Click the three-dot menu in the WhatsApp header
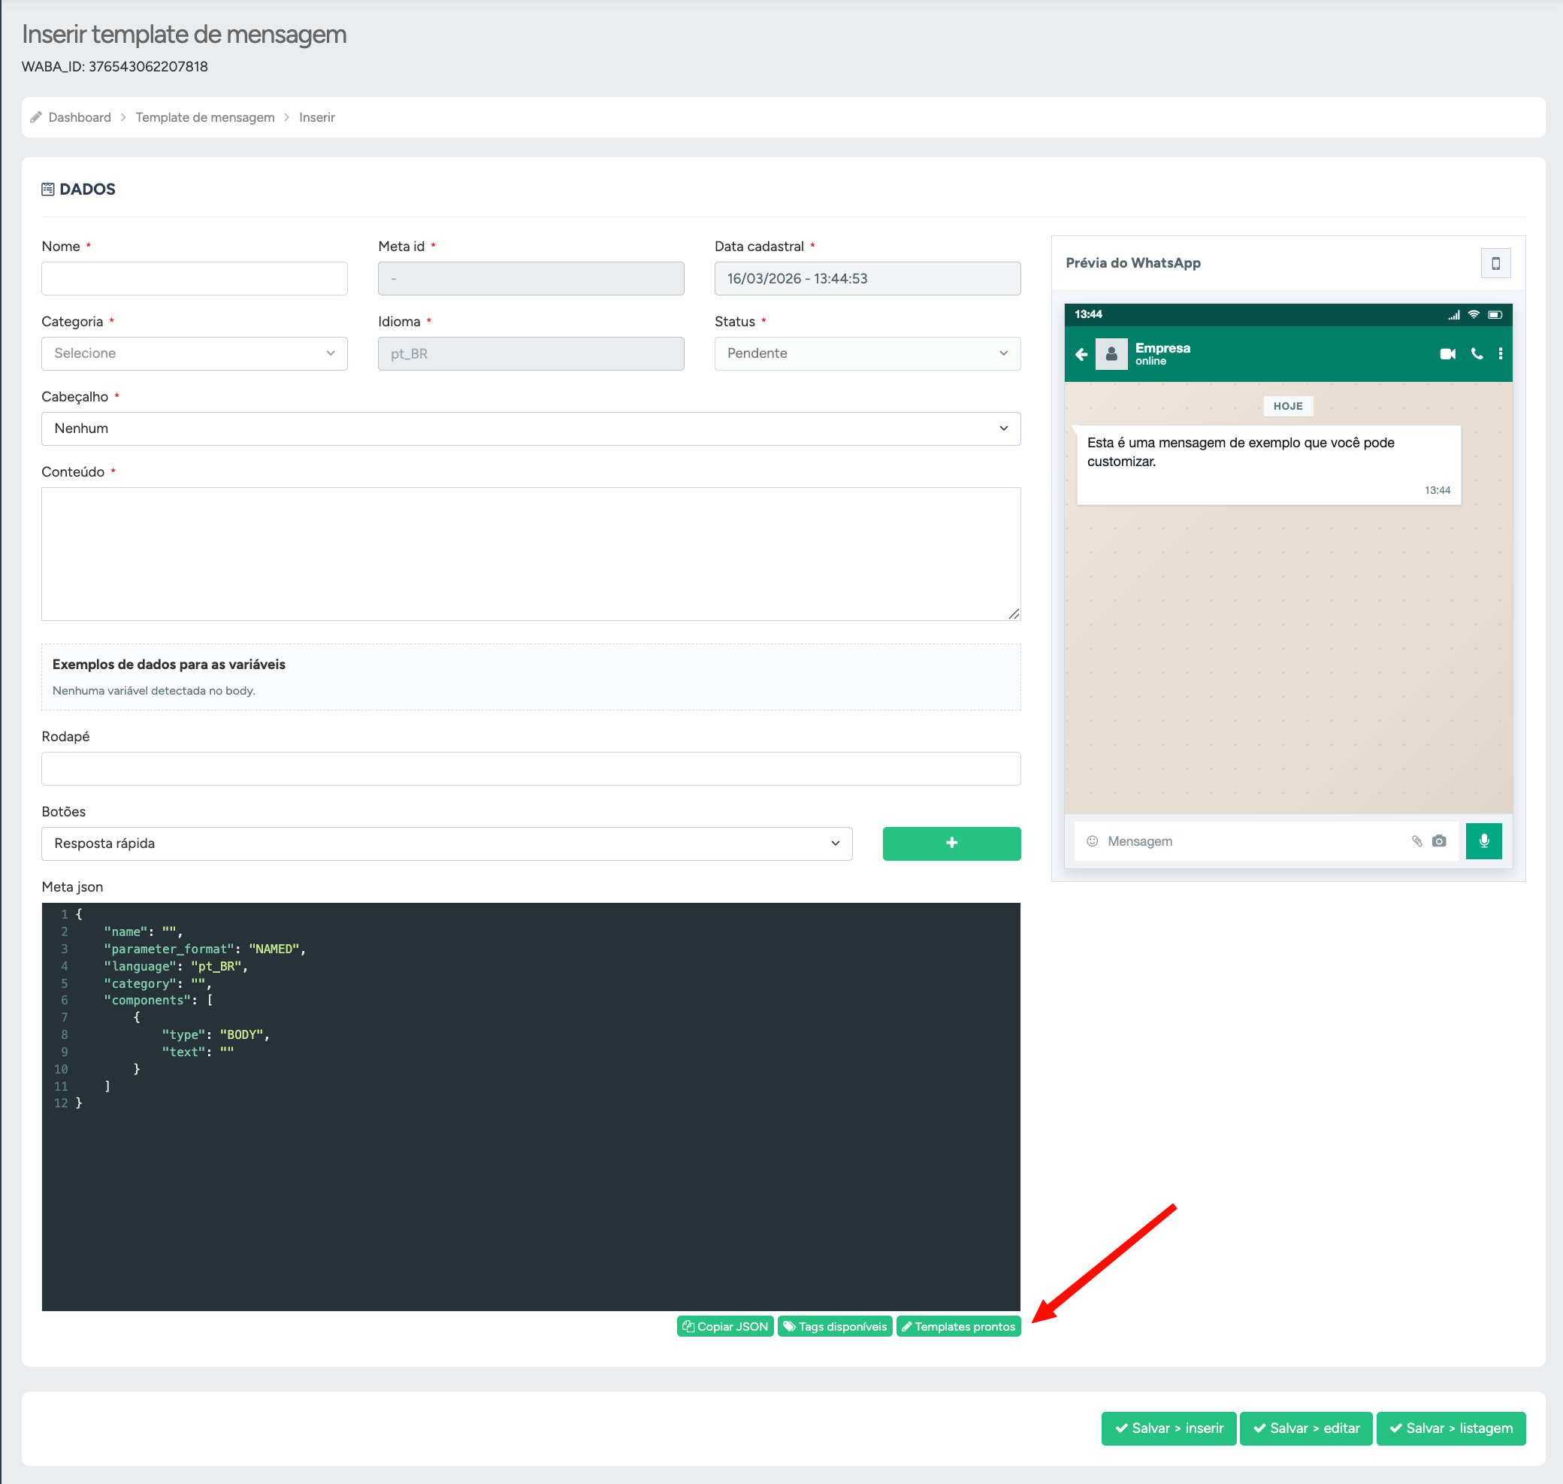 pos(1500,353)
